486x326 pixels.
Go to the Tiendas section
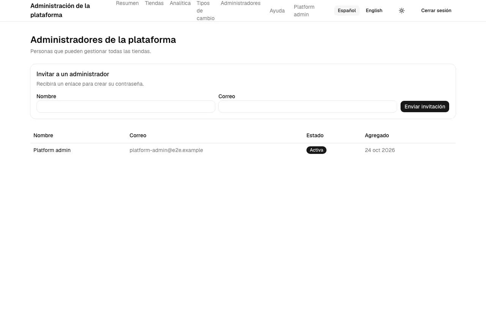154,3
